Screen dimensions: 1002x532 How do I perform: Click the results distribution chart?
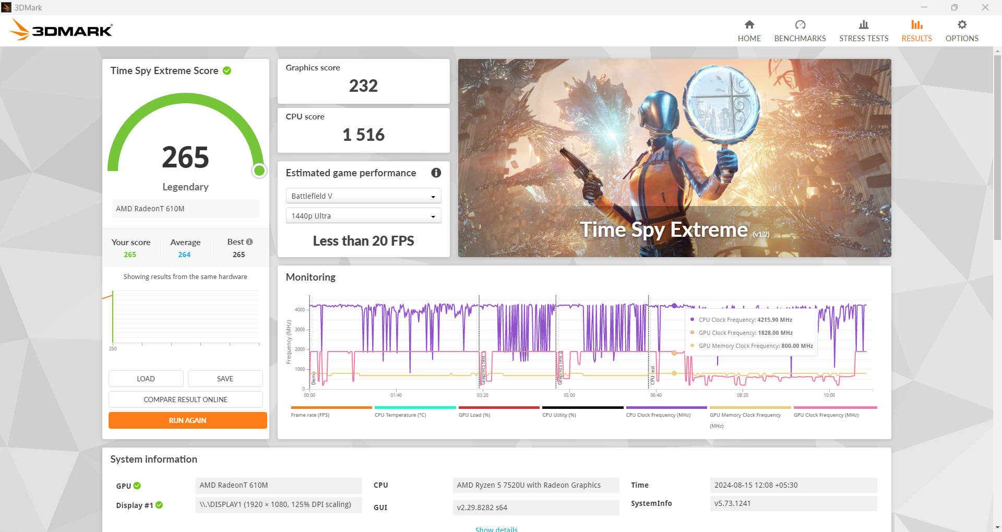coord(185,318)
